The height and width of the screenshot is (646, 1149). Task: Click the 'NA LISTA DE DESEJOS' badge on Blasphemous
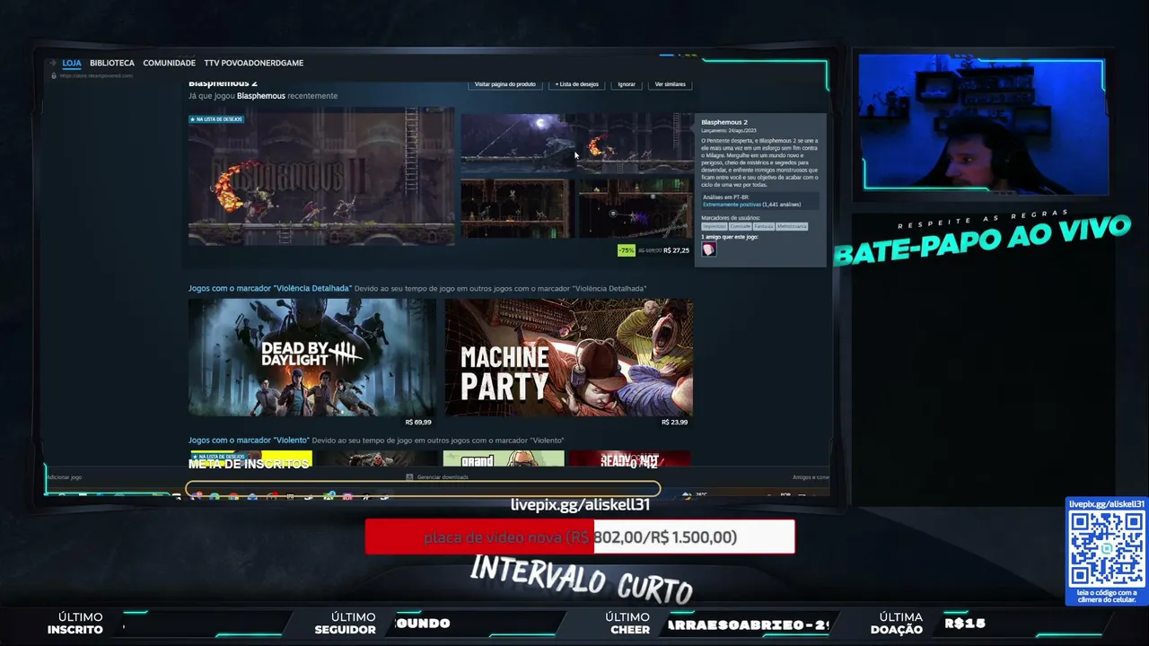point(215,118)
